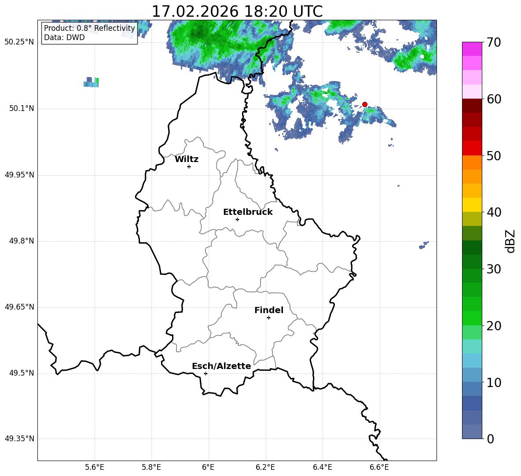
Task: Select the 'Ettelbruck' city label
Action: 248,212
